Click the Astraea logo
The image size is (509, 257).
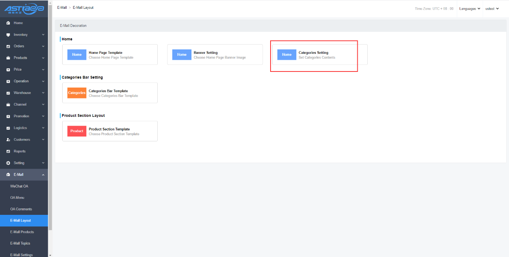(x=24, y=8)
